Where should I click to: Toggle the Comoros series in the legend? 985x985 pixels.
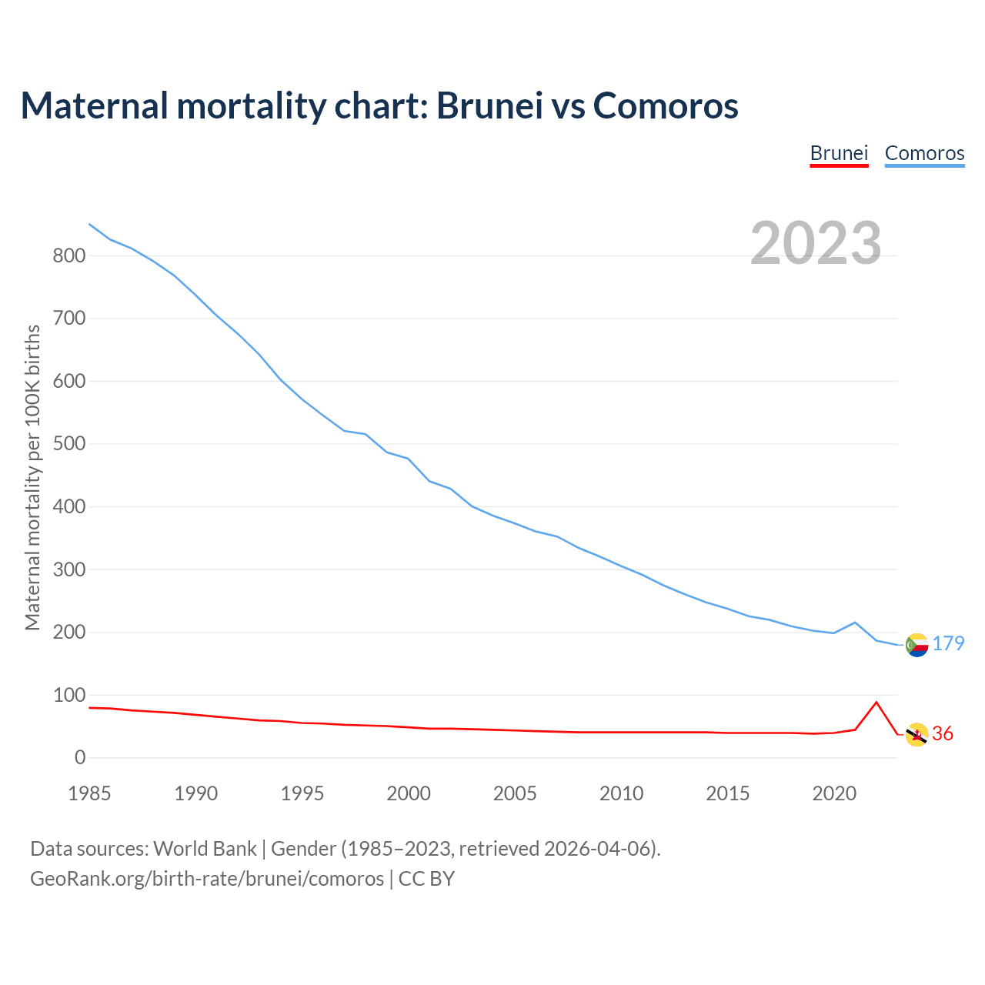tap(924, 153)
